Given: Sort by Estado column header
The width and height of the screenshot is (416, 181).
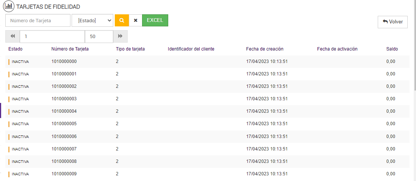Looking at the screenshot, I should point(16,49).
